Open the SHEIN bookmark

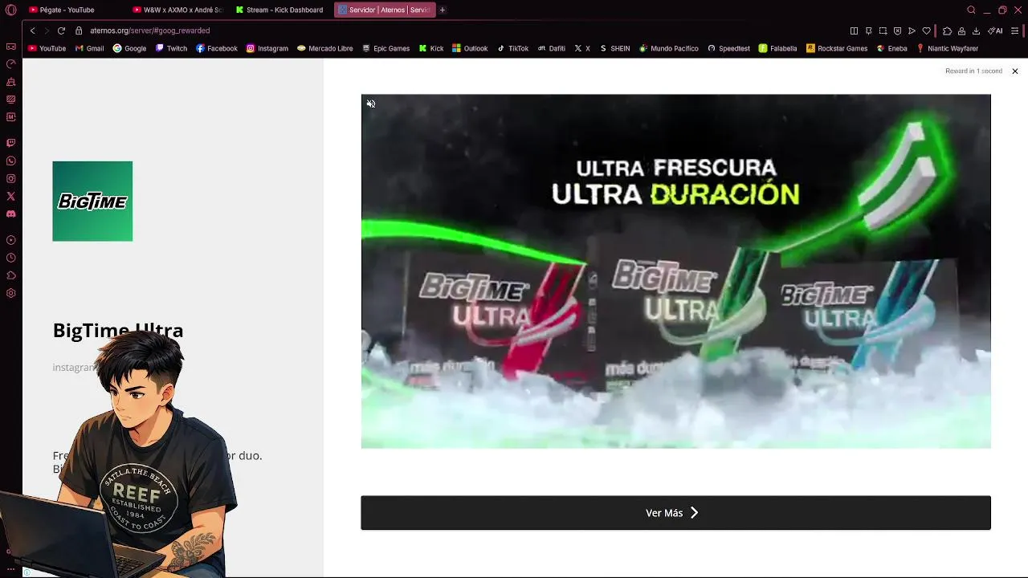pyautogui.click(x=614, y=48)
